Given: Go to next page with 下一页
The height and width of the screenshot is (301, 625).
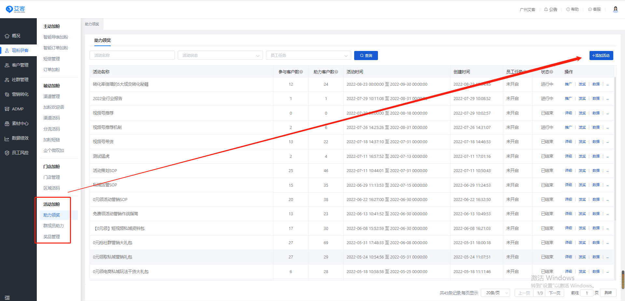Looking at the screenshot, I should [555, 293].
